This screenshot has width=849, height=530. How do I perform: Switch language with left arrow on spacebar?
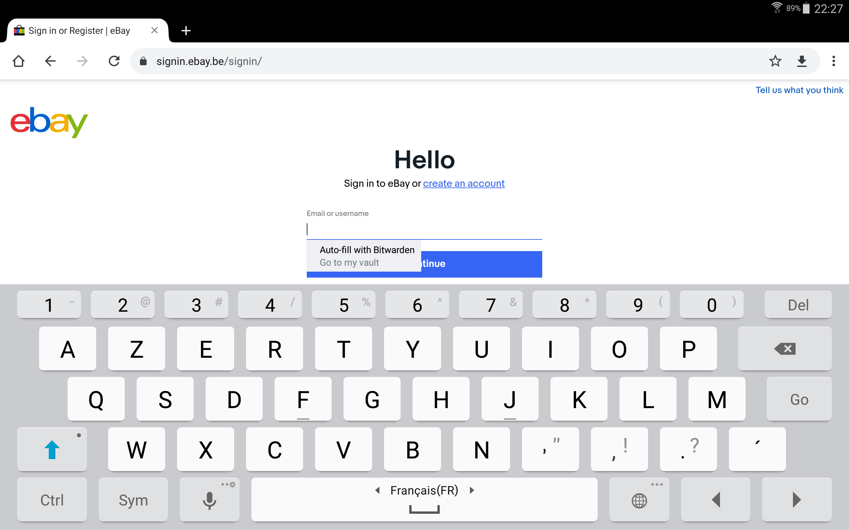[x=377, y=490]
